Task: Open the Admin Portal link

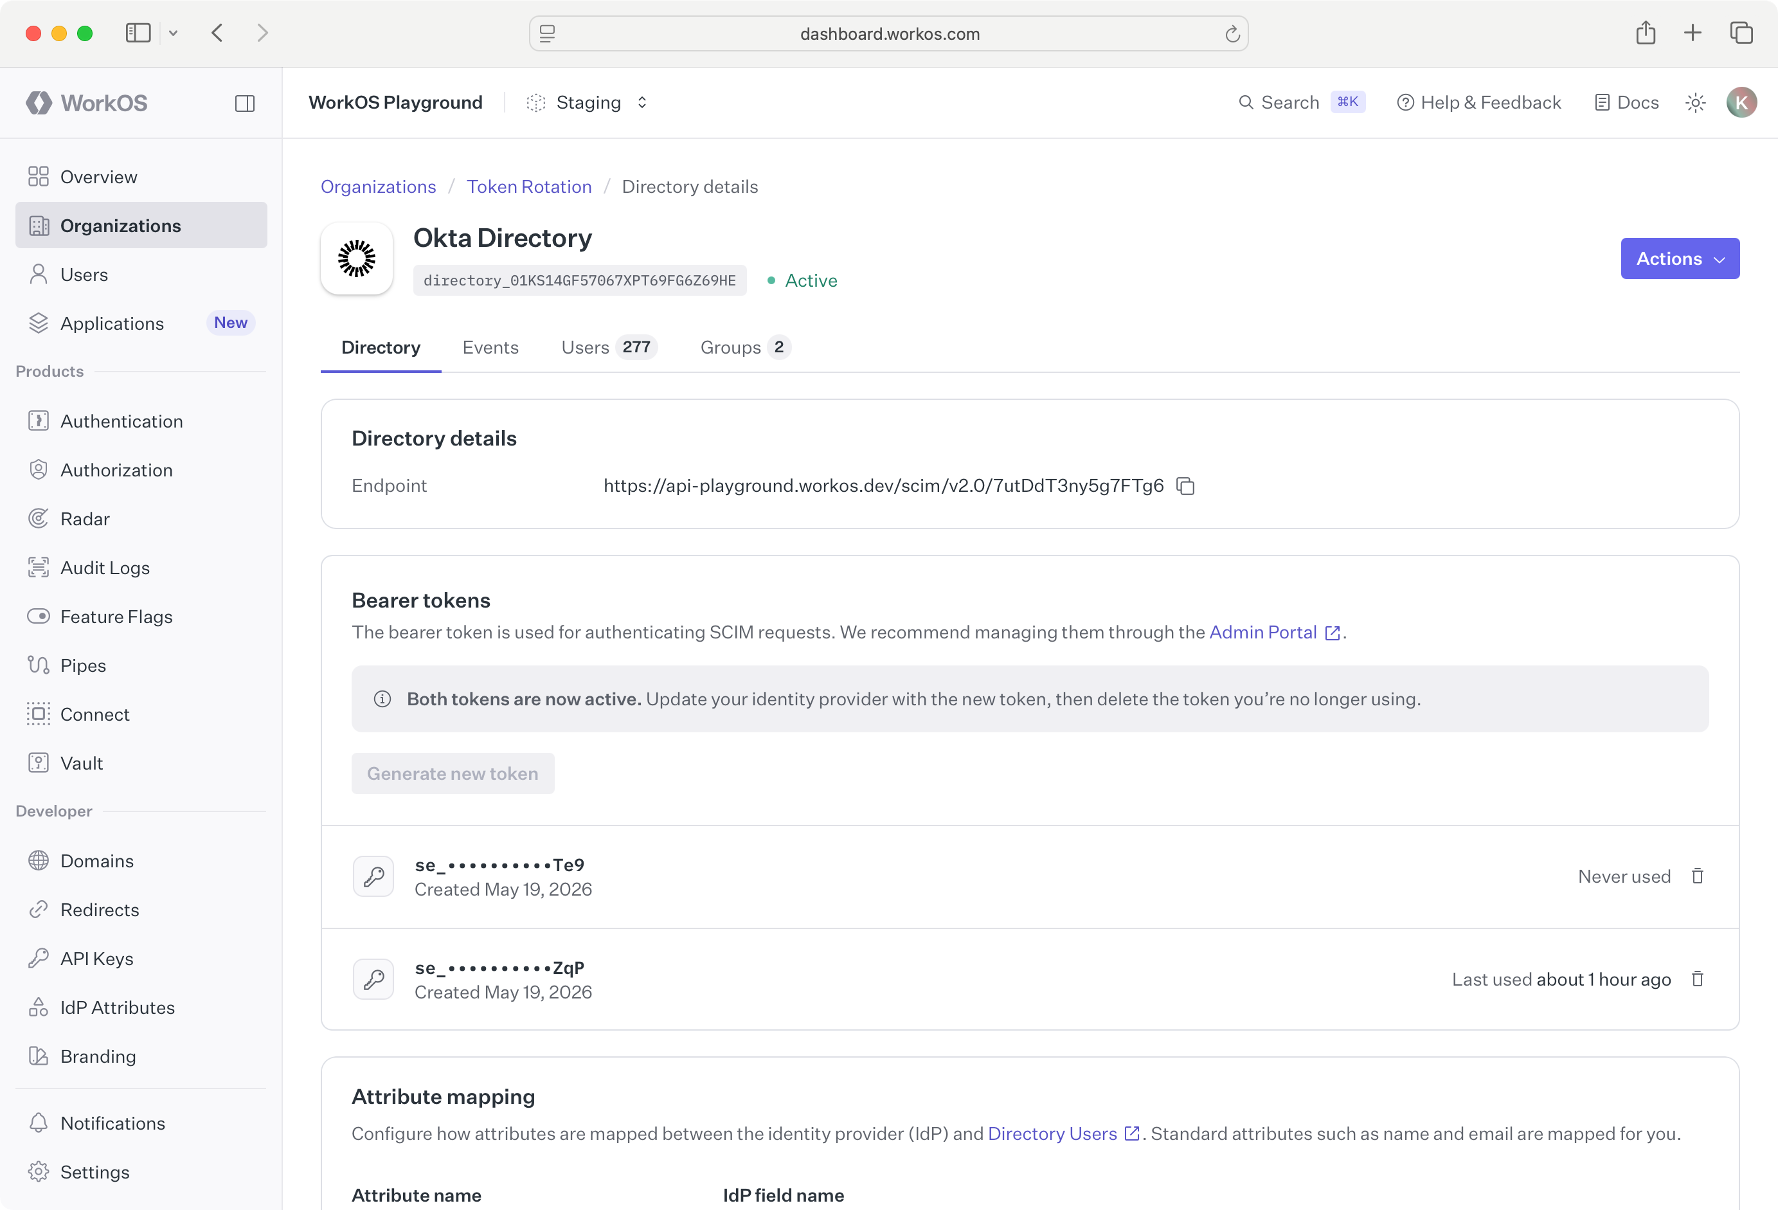Action: point(1275,632)
